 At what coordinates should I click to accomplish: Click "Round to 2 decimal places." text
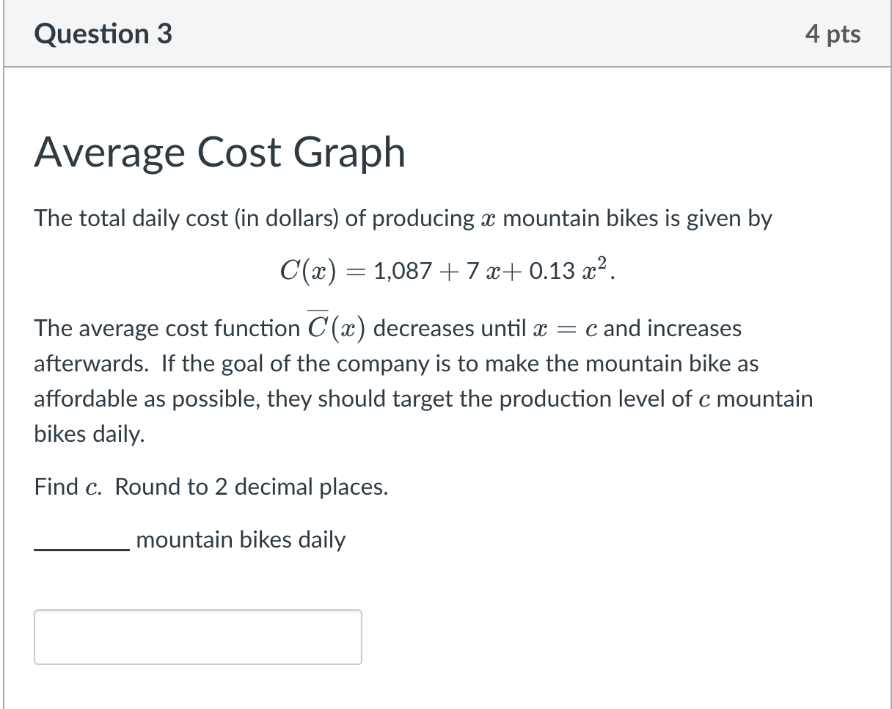252,487
